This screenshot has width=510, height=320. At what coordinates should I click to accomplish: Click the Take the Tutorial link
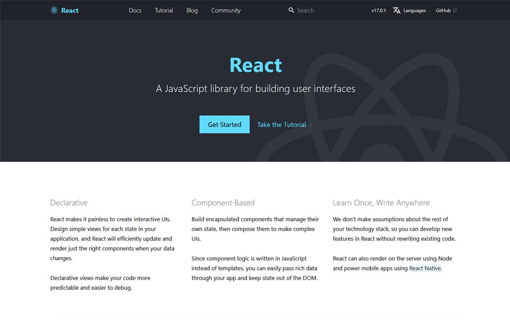[x=281, y=125]
